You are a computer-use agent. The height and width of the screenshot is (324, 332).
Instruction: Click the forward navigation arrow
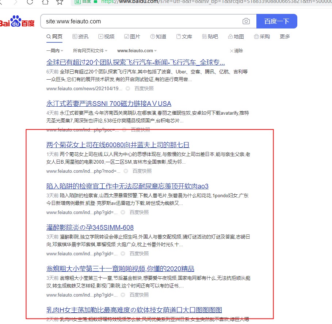tap(15, 2)
